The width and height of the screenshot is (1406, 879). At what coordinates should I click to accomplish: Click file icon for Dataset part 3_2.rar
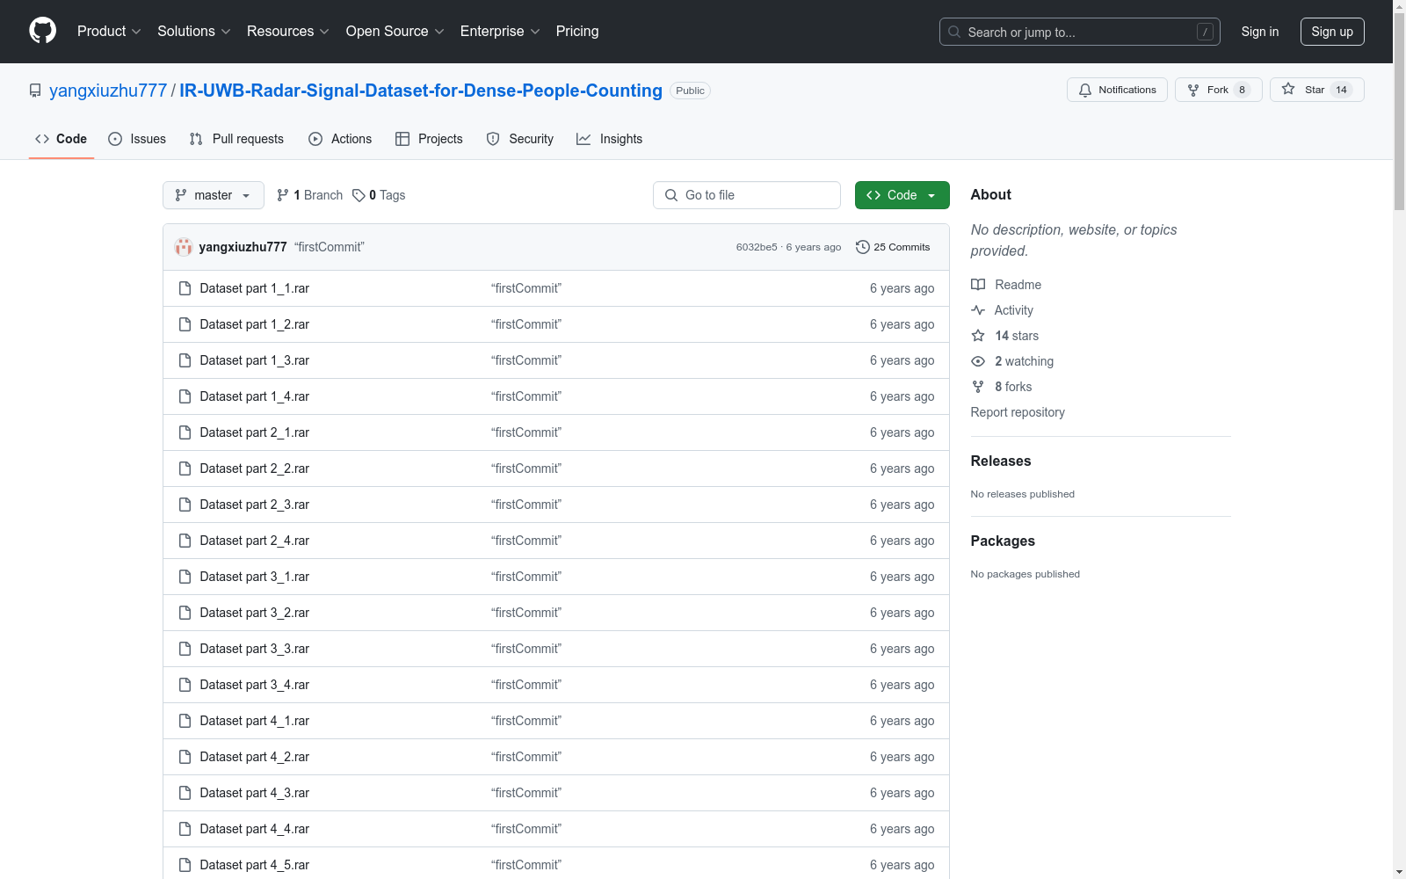[185, 613]
